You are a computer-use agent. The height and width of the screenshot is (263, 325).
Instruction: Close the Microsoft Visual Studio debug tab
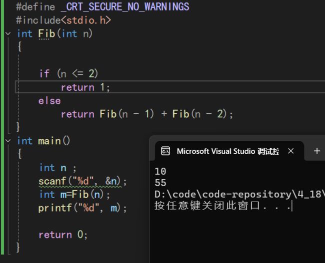click(291, 151)
